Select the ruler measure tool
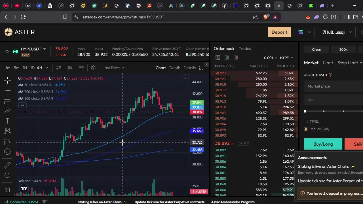363x204 pixels. pyautogui.click(x=8, y=165)
